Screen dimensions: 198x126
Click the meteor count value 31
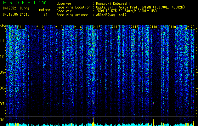point(46,14)
